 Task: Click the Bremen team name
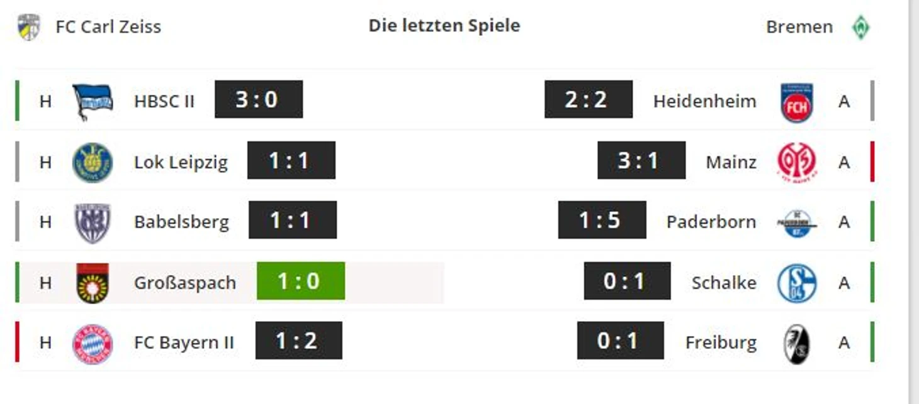799,27
